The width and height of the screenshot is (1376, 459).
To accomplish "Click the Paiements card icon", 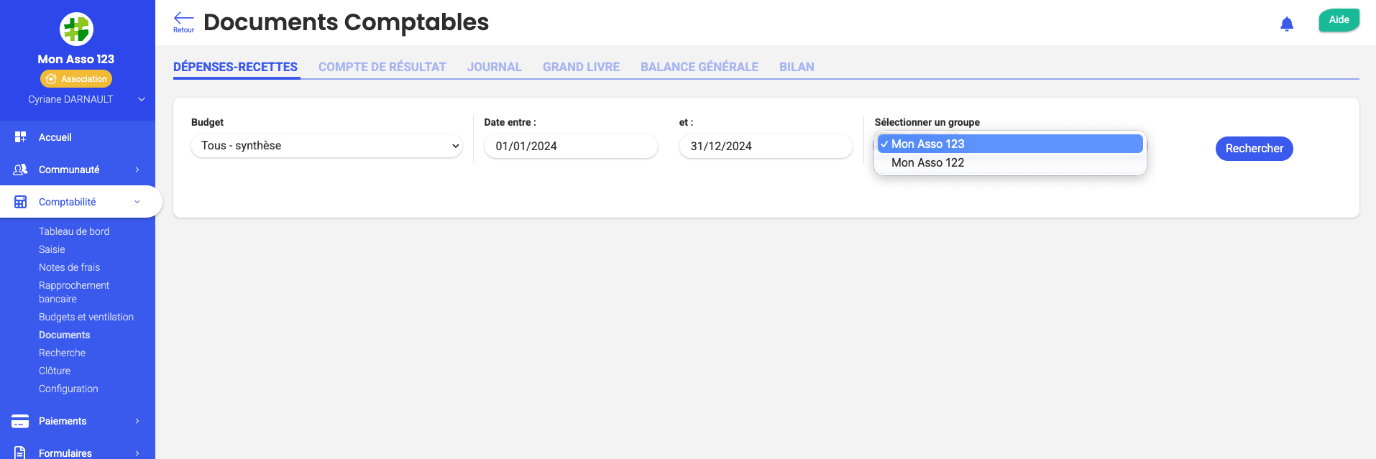I will coord(20,421).
